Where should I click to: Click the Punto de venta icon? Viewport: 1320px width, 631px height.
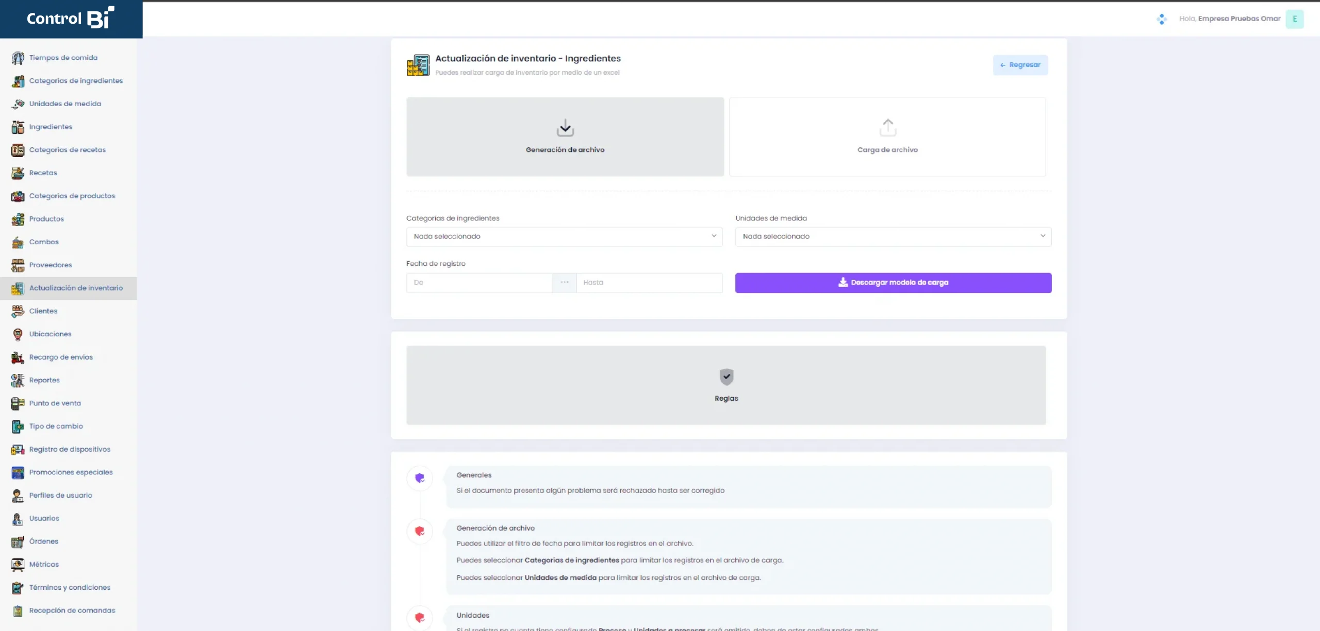(18, 403)
